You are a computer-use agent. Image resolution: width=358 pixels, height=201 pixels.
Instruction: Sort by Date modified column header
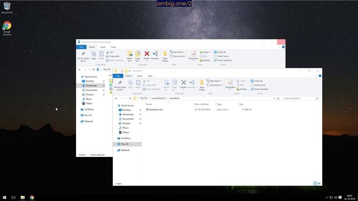point(204,104)
